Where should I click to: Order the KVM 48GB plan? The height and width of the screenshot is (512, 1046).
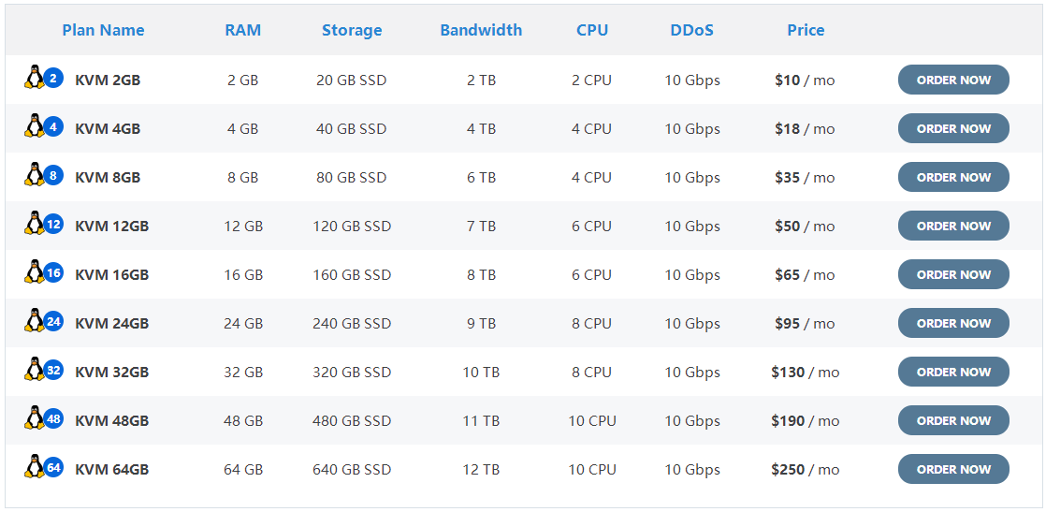tap(952, 421)
